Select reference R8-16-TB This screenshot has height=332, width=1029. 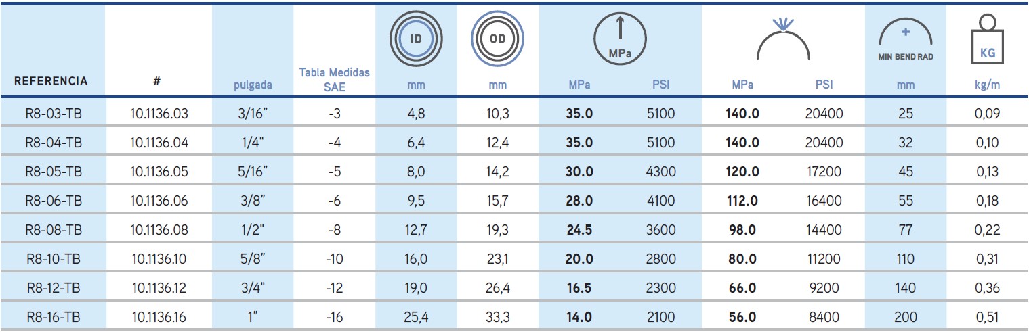(53, 317)
